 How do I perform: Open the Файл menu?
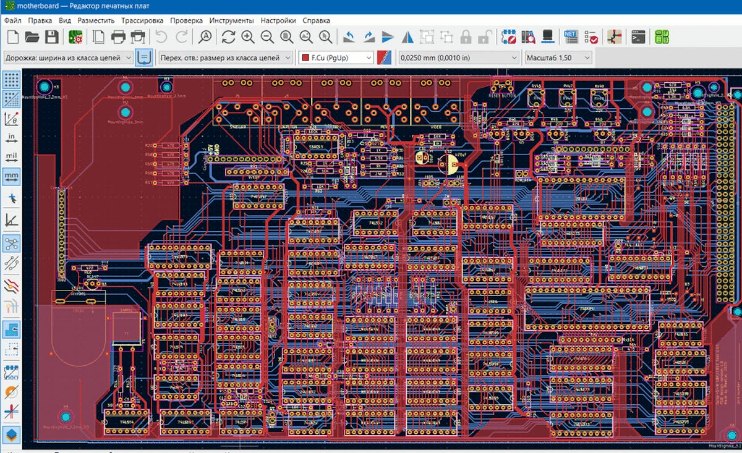13,20
